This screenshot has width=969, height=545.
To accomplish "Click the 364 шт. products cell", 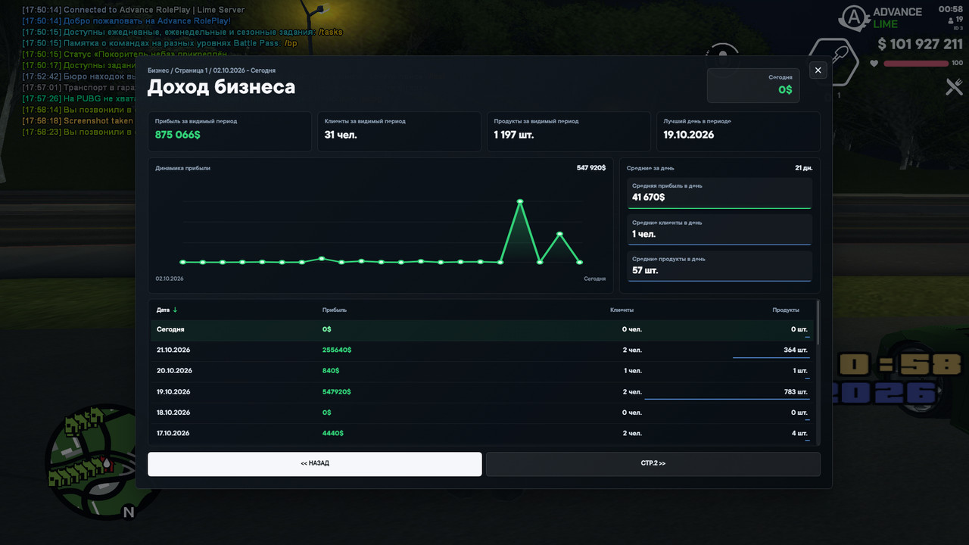I will click(796, 350).
